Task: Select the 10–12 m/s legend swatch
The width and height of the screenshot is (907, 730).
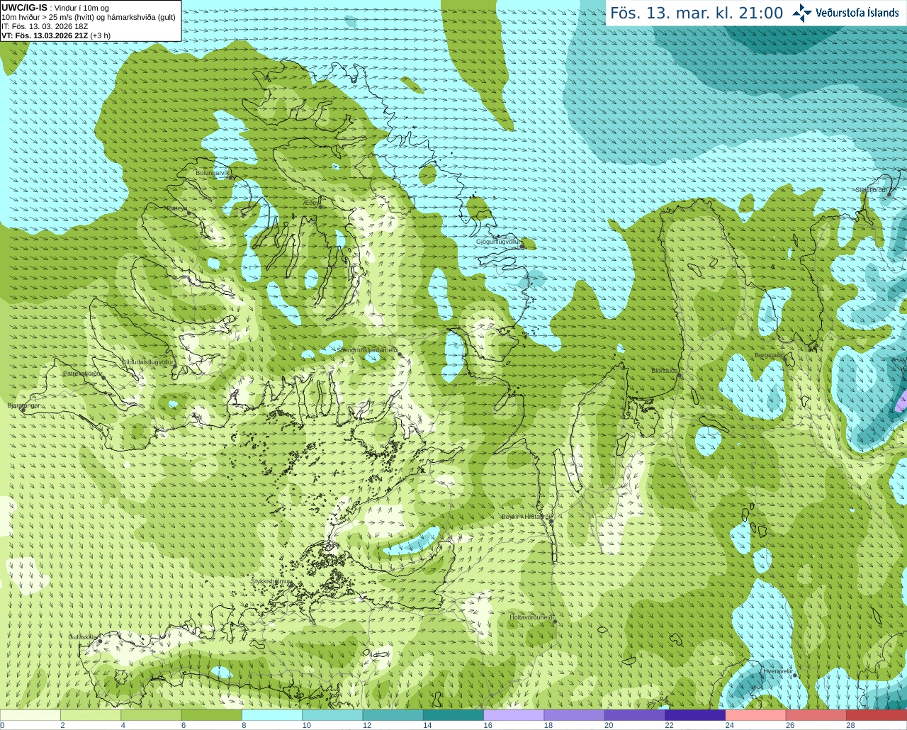Action: tap(332, 715)
